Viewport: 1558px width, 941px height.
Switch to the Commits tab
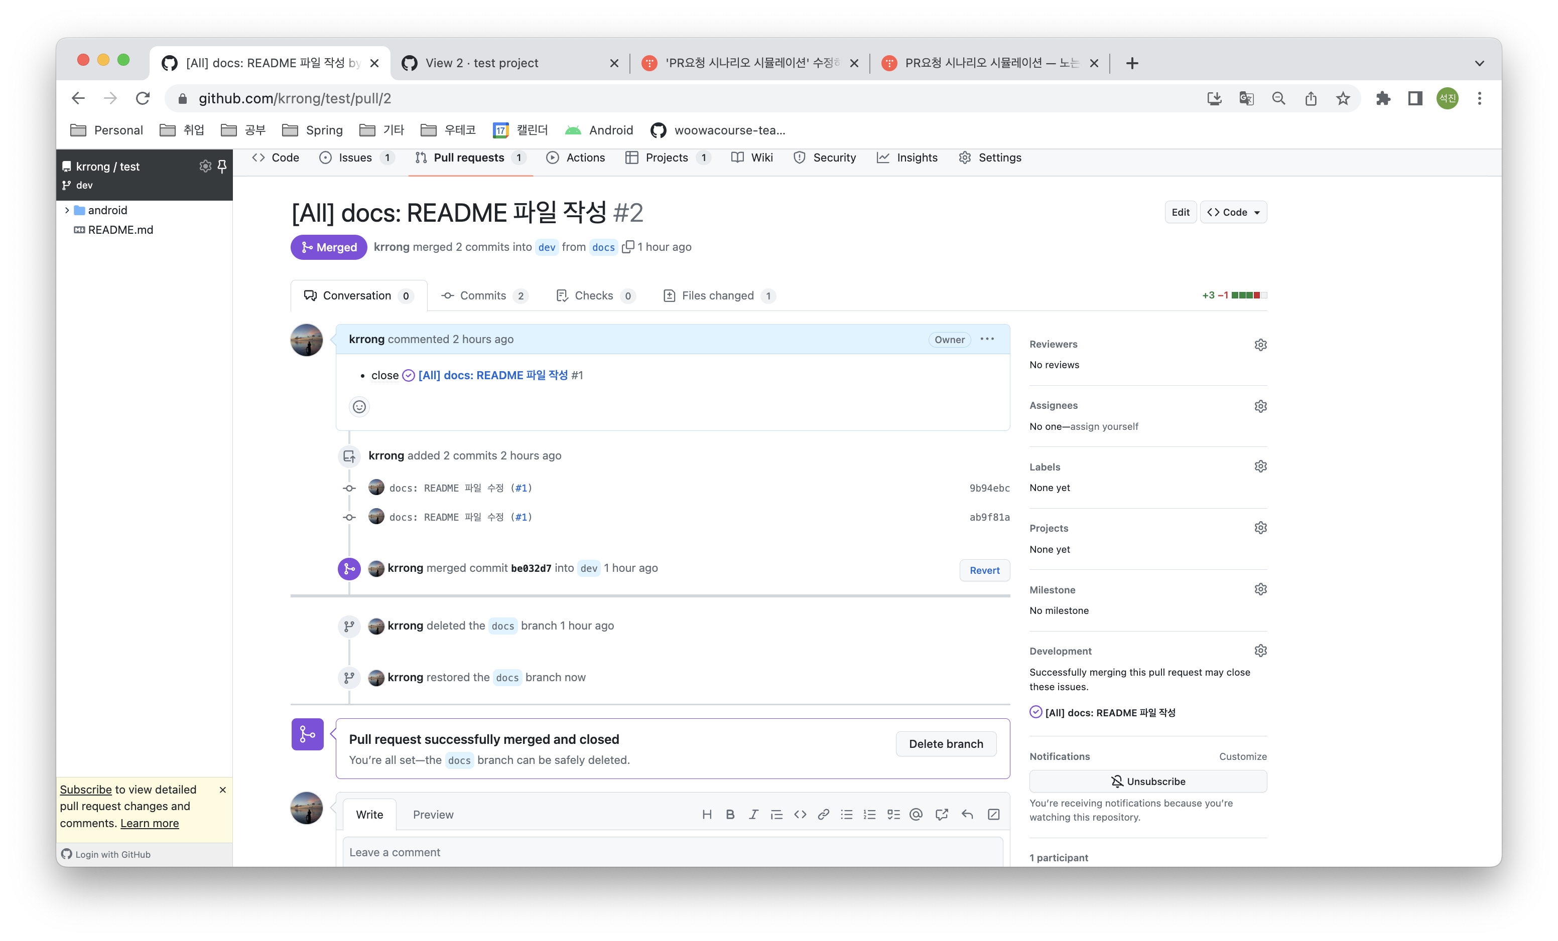(484, 296)
